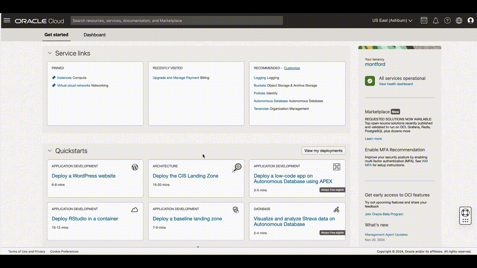Click the WordPress logo icon
The image size is (477, 268).
(135, 167)
